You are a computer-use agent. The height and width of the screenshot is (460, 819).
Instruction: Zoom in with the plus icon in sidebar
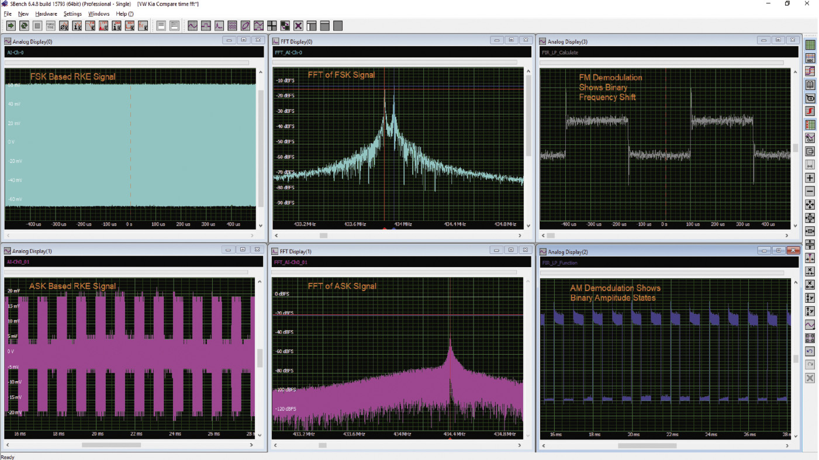[x=810, y=178]
